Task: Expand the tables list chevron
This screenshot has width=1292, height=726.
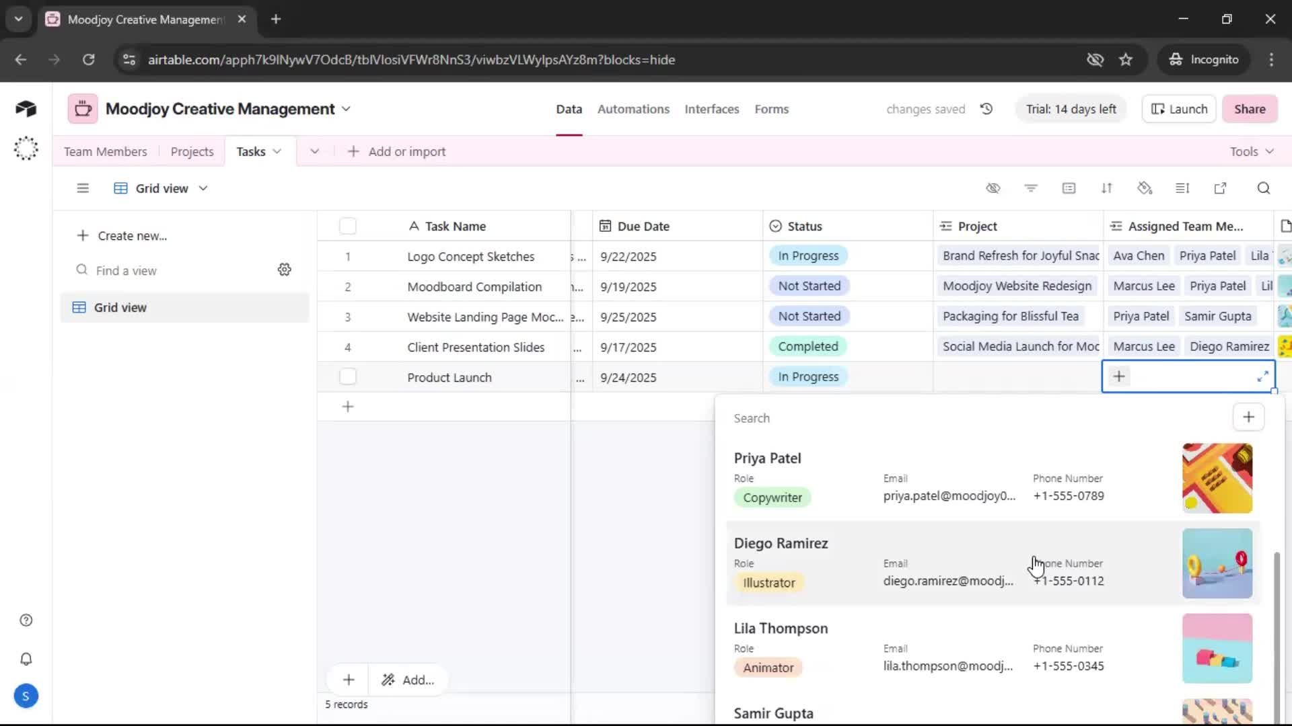Action: (x=314, y=152)
